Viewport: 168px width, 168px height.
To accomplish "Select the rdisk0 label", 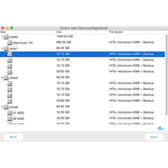I will 13,37.
